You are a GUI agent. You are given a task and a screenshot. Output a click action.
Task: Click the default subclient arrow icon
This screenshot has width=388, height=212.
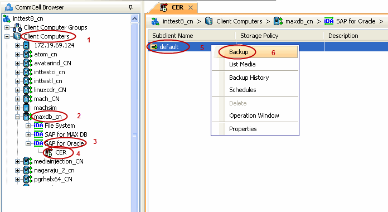[154, 47]
